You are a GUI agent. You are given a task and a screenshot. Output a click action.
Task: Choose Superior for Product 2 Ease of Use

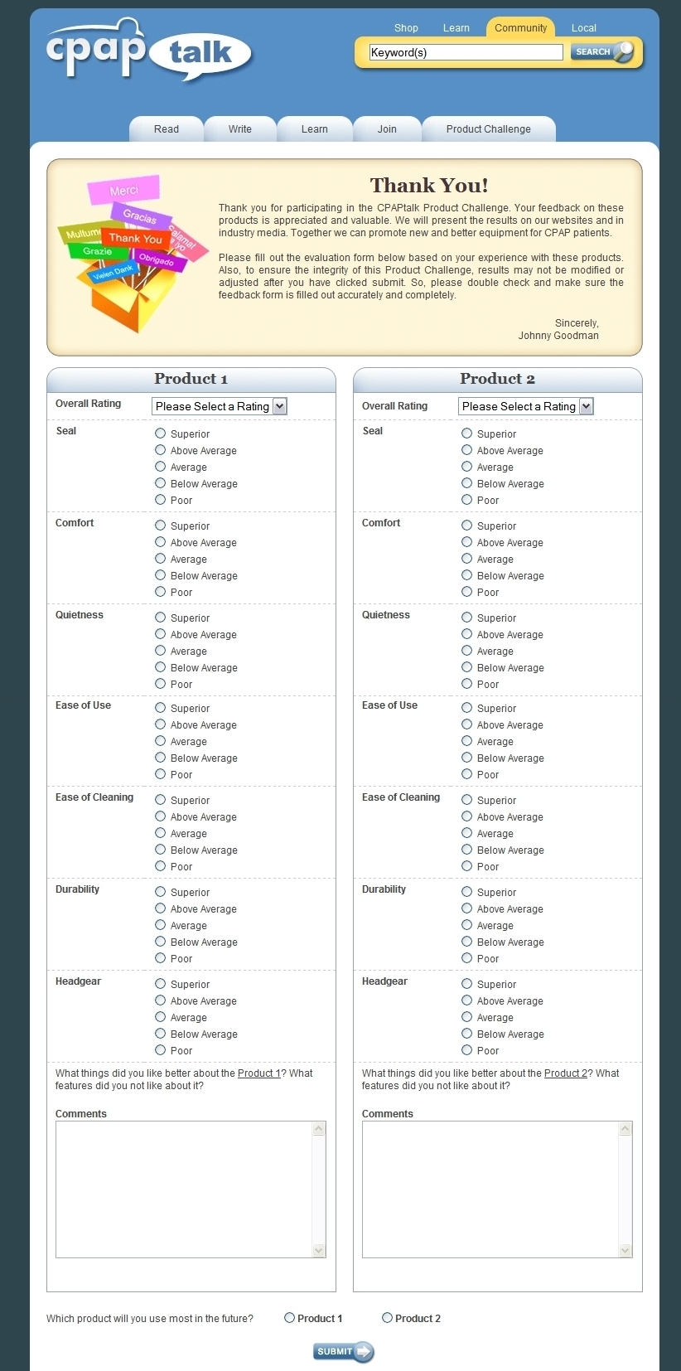tap(467, 708)
